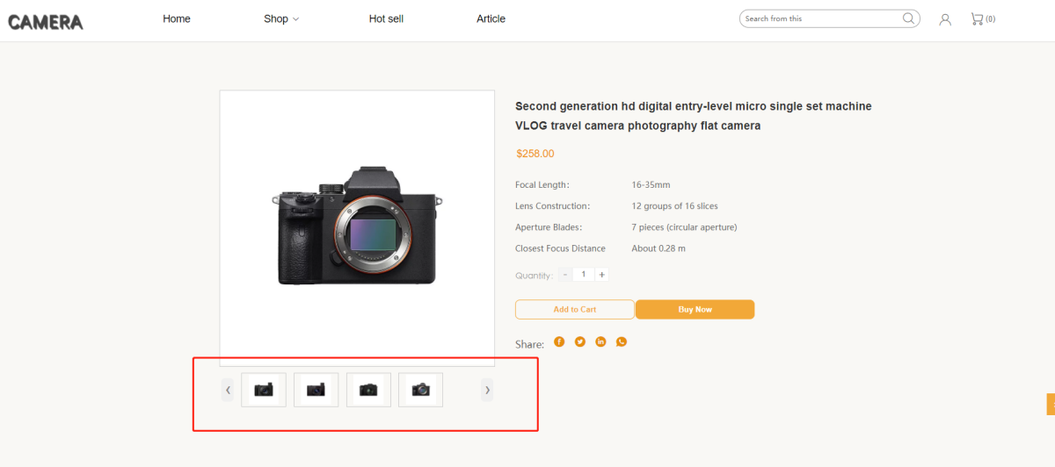Click the search magnifier icon
The height and width of the screenshot is (467, 1055).
[x=908, y=18]
